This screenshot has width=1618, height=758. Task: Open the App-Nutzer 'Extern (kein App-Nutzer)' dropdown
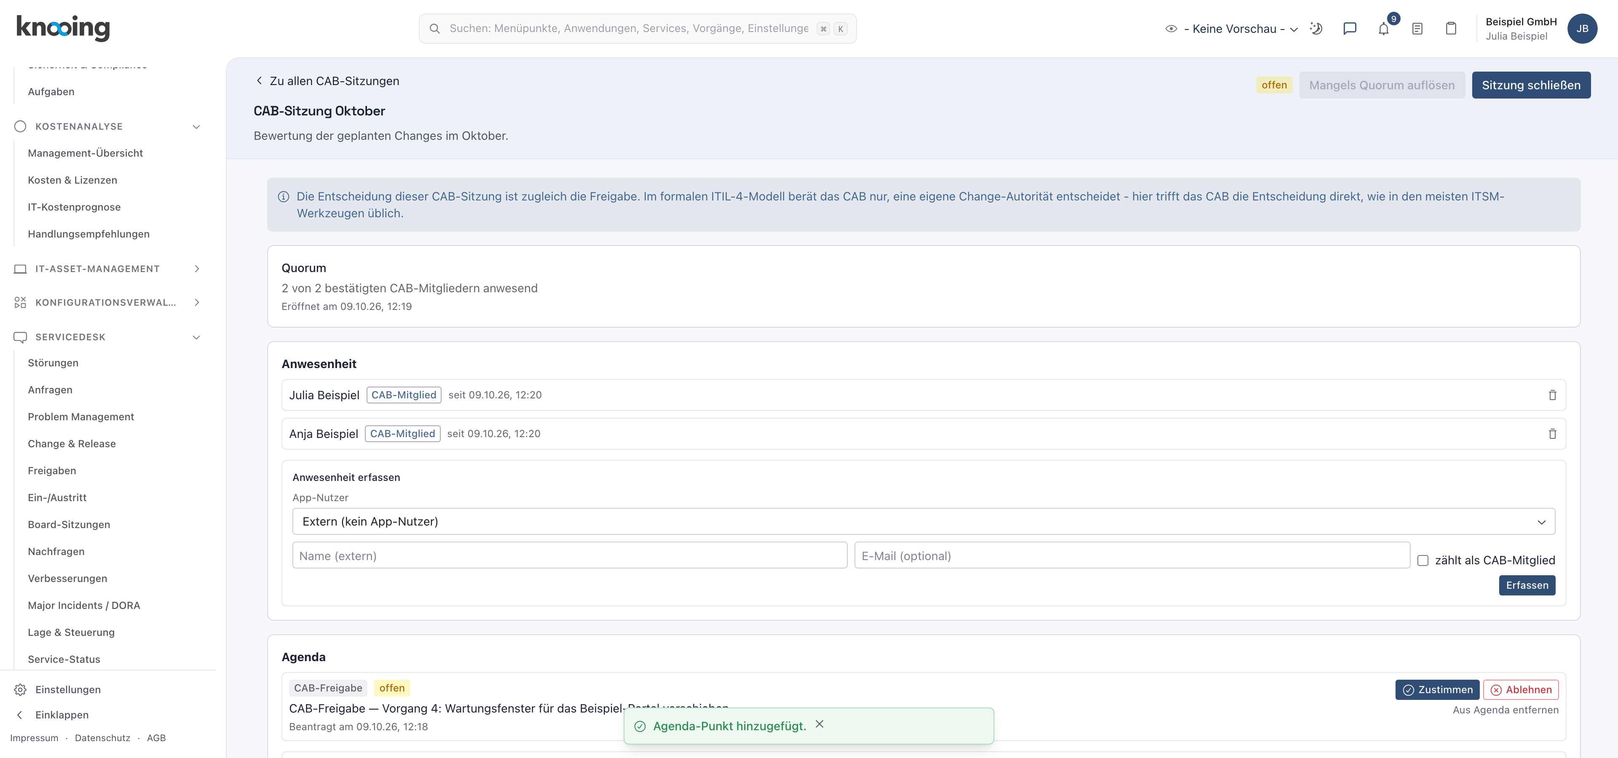pos(923,521)
